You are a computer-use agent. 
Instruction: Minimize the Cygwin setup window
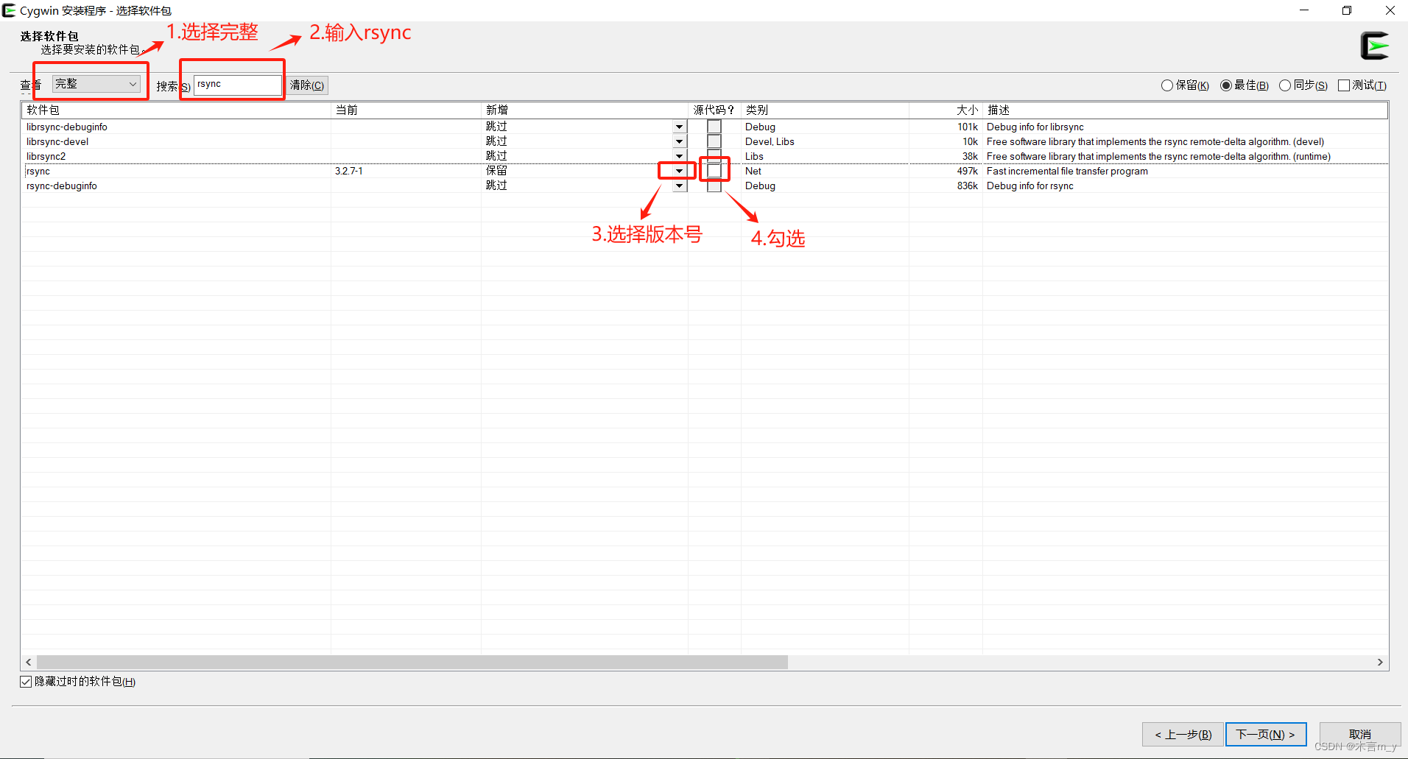click(x=1304, y=10)
